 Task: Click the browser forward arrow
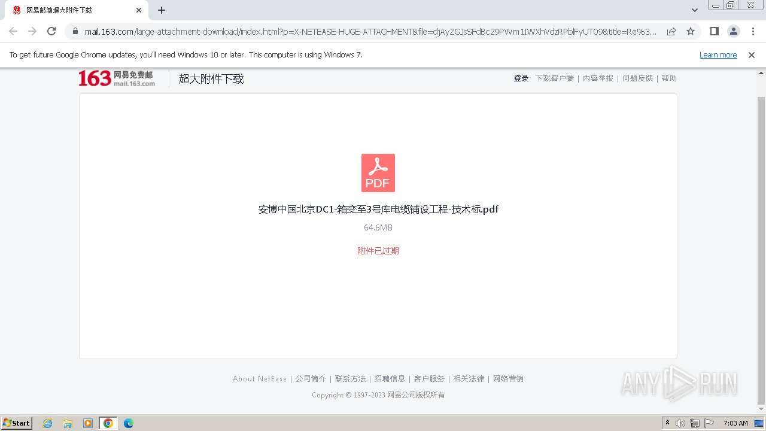(x=32, y=31)
